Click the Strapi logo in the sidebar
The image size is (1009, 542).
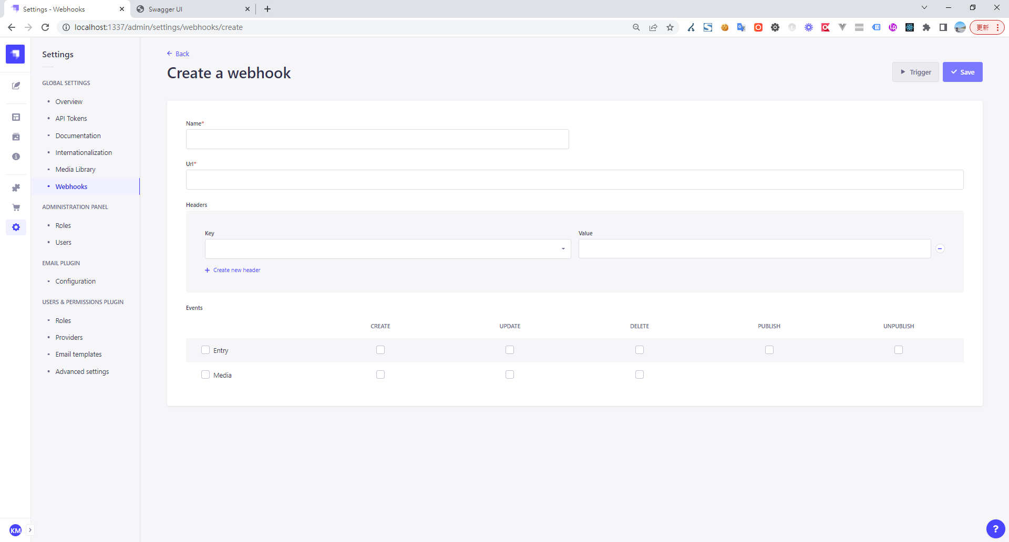click(15, 54)
